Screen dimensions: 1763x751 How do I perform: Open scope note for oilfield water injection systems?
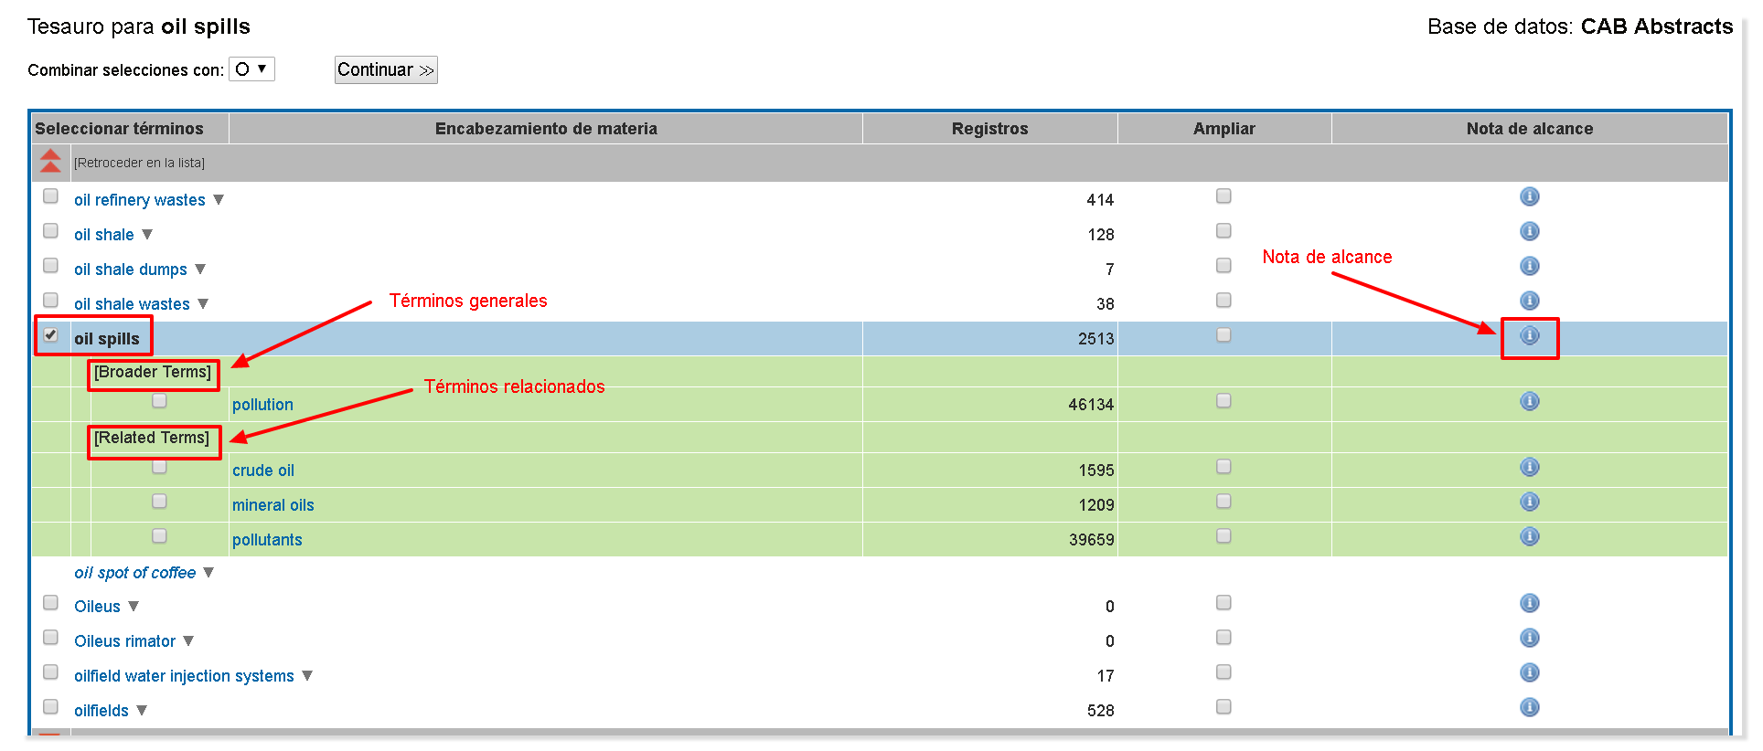click(x=1529, y=672)
